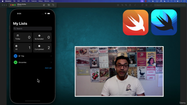187x105 pixels.
Task: Click the presenter webcam video
Action: point(119,71)
